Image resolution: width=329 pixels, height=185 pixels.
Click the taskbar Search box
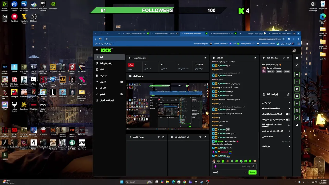click(x=139, y=182)
